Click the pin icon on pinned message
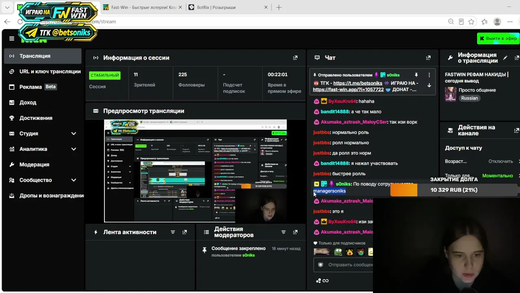Viewport: 520px width, 293px height. 416,75
